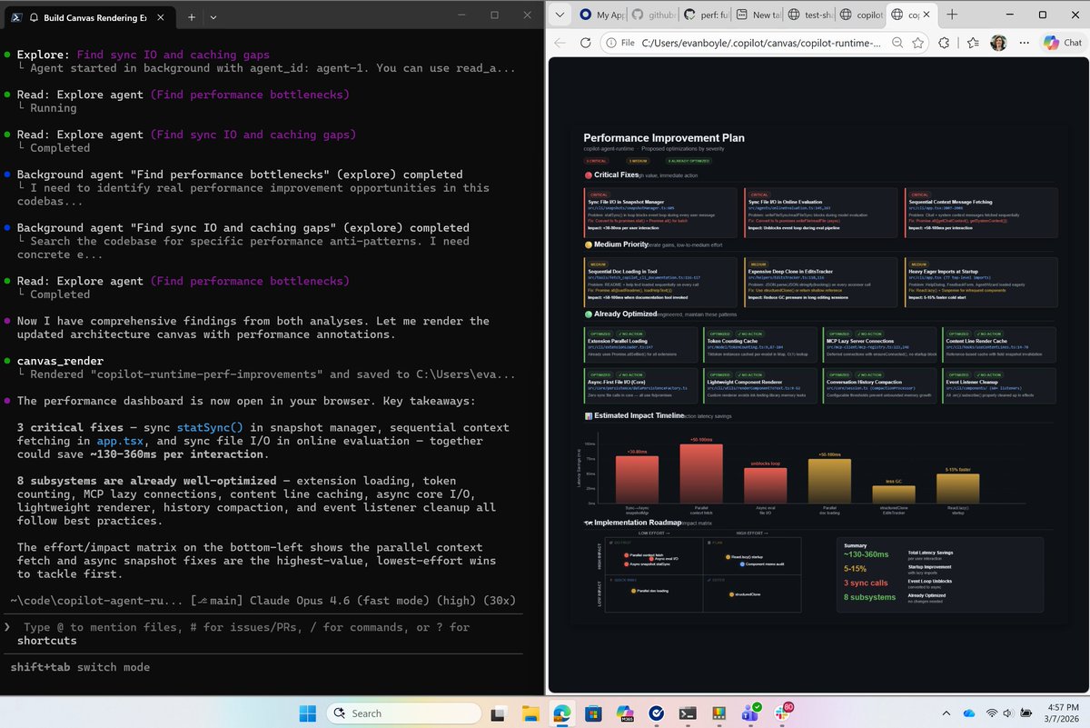Switch to the test-sha browser tab
This screenshot has width=1090, height=728.
[808, 15]
